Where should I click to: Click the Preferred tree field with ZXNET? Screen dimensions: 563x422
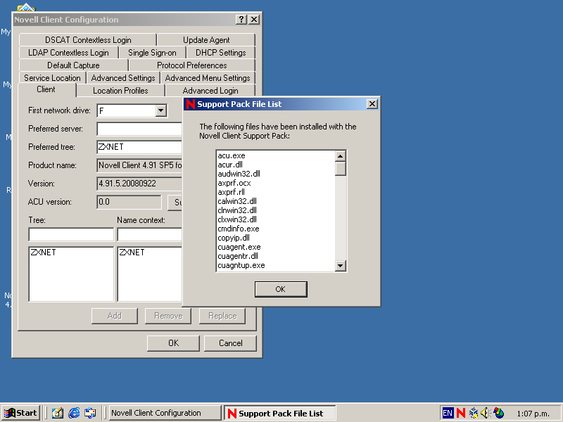139,147
